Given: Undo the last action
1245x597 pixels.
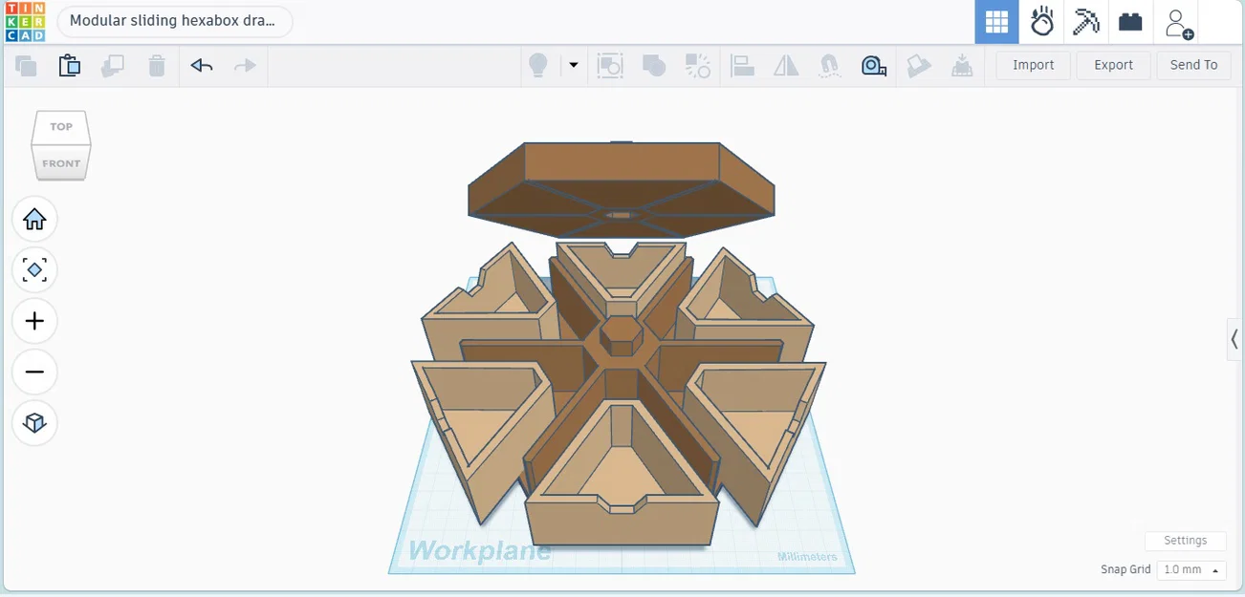Looking at the screenshot, I should pyautogui.click(x=202, y=65).
